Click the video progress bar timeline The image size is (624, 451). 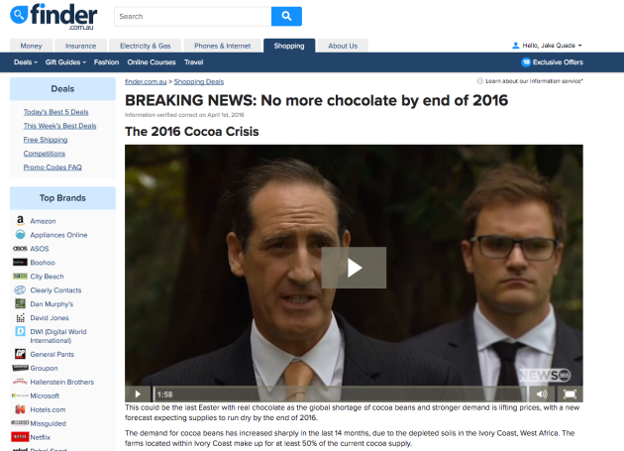coord(341,395)
